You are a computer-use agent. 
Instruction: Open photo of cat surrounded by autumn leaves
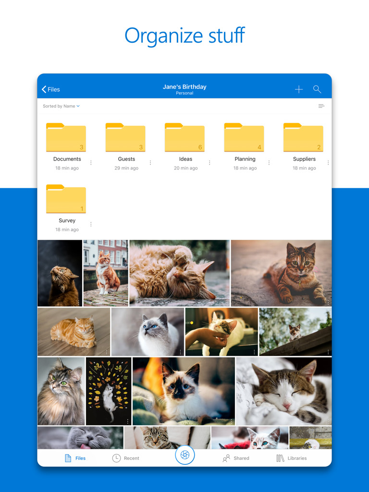click(x=109, y=391)
